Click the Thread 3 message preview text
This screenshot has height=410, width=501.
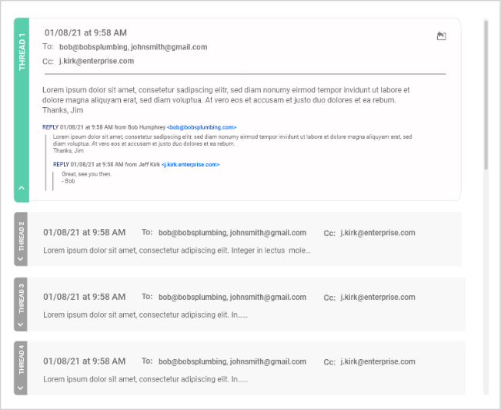click(x=145, y=314)
